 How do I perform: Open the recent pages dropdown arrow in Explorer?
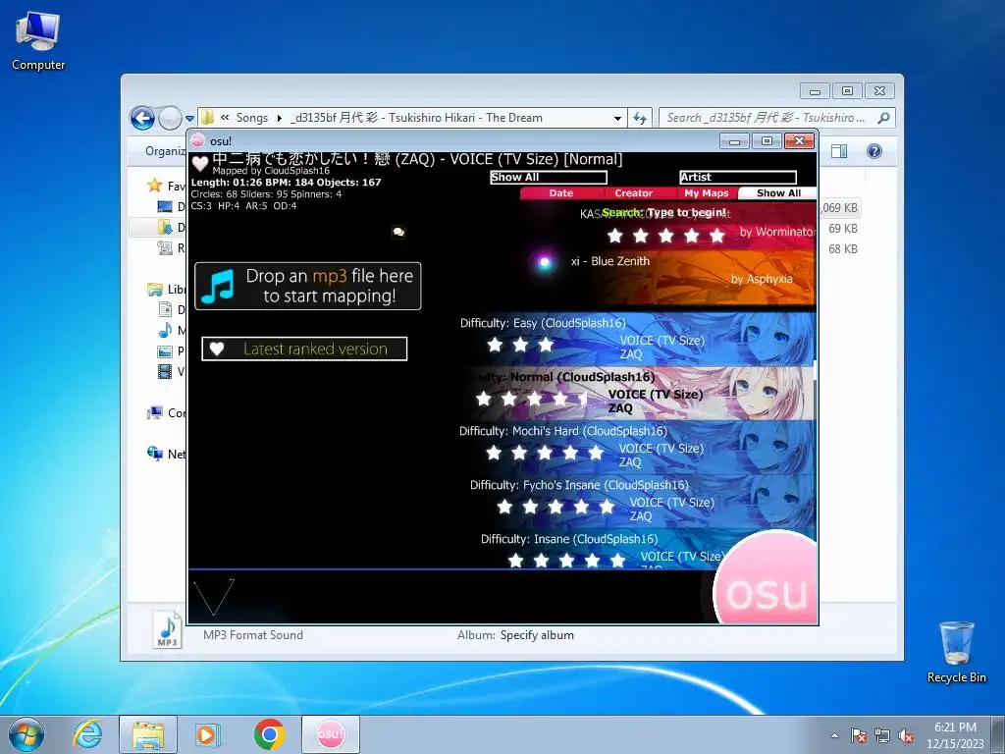click(189, 119)
